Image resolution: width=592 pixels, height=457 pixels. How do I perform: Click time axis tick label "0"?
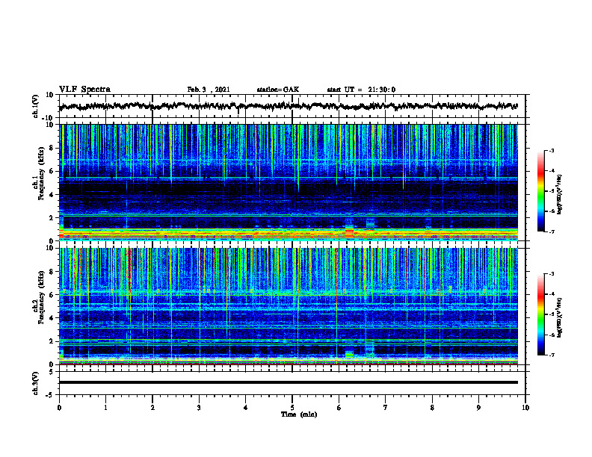(59, 408)
